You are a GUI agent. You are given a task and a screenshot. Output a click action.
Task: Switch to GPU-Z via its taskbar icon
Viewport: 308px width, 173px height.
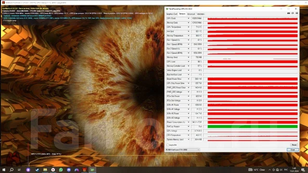click(x=92, y=170)
